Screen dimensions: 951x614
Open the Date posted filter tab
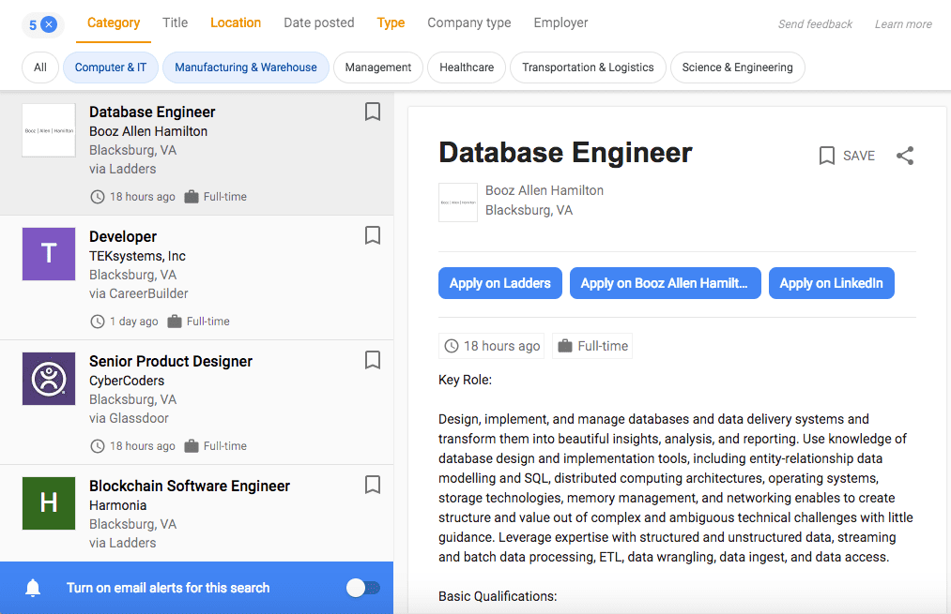[x=319, y=22]
